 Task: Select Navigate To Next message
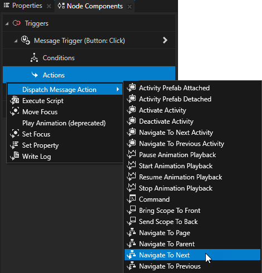click(x=192, y=255)
